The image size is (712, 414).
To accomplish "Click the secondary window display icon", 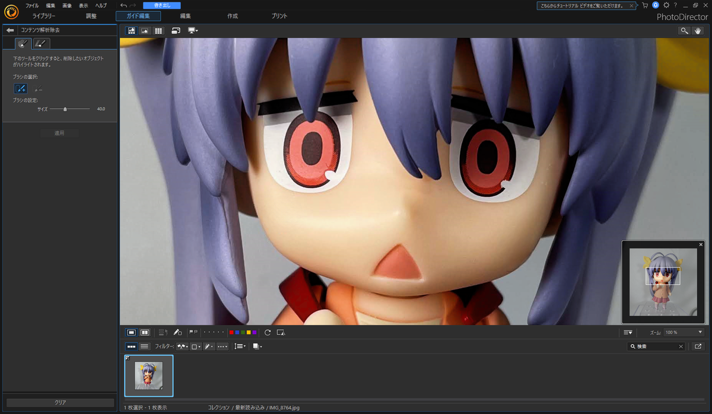I will coord(176,30).
